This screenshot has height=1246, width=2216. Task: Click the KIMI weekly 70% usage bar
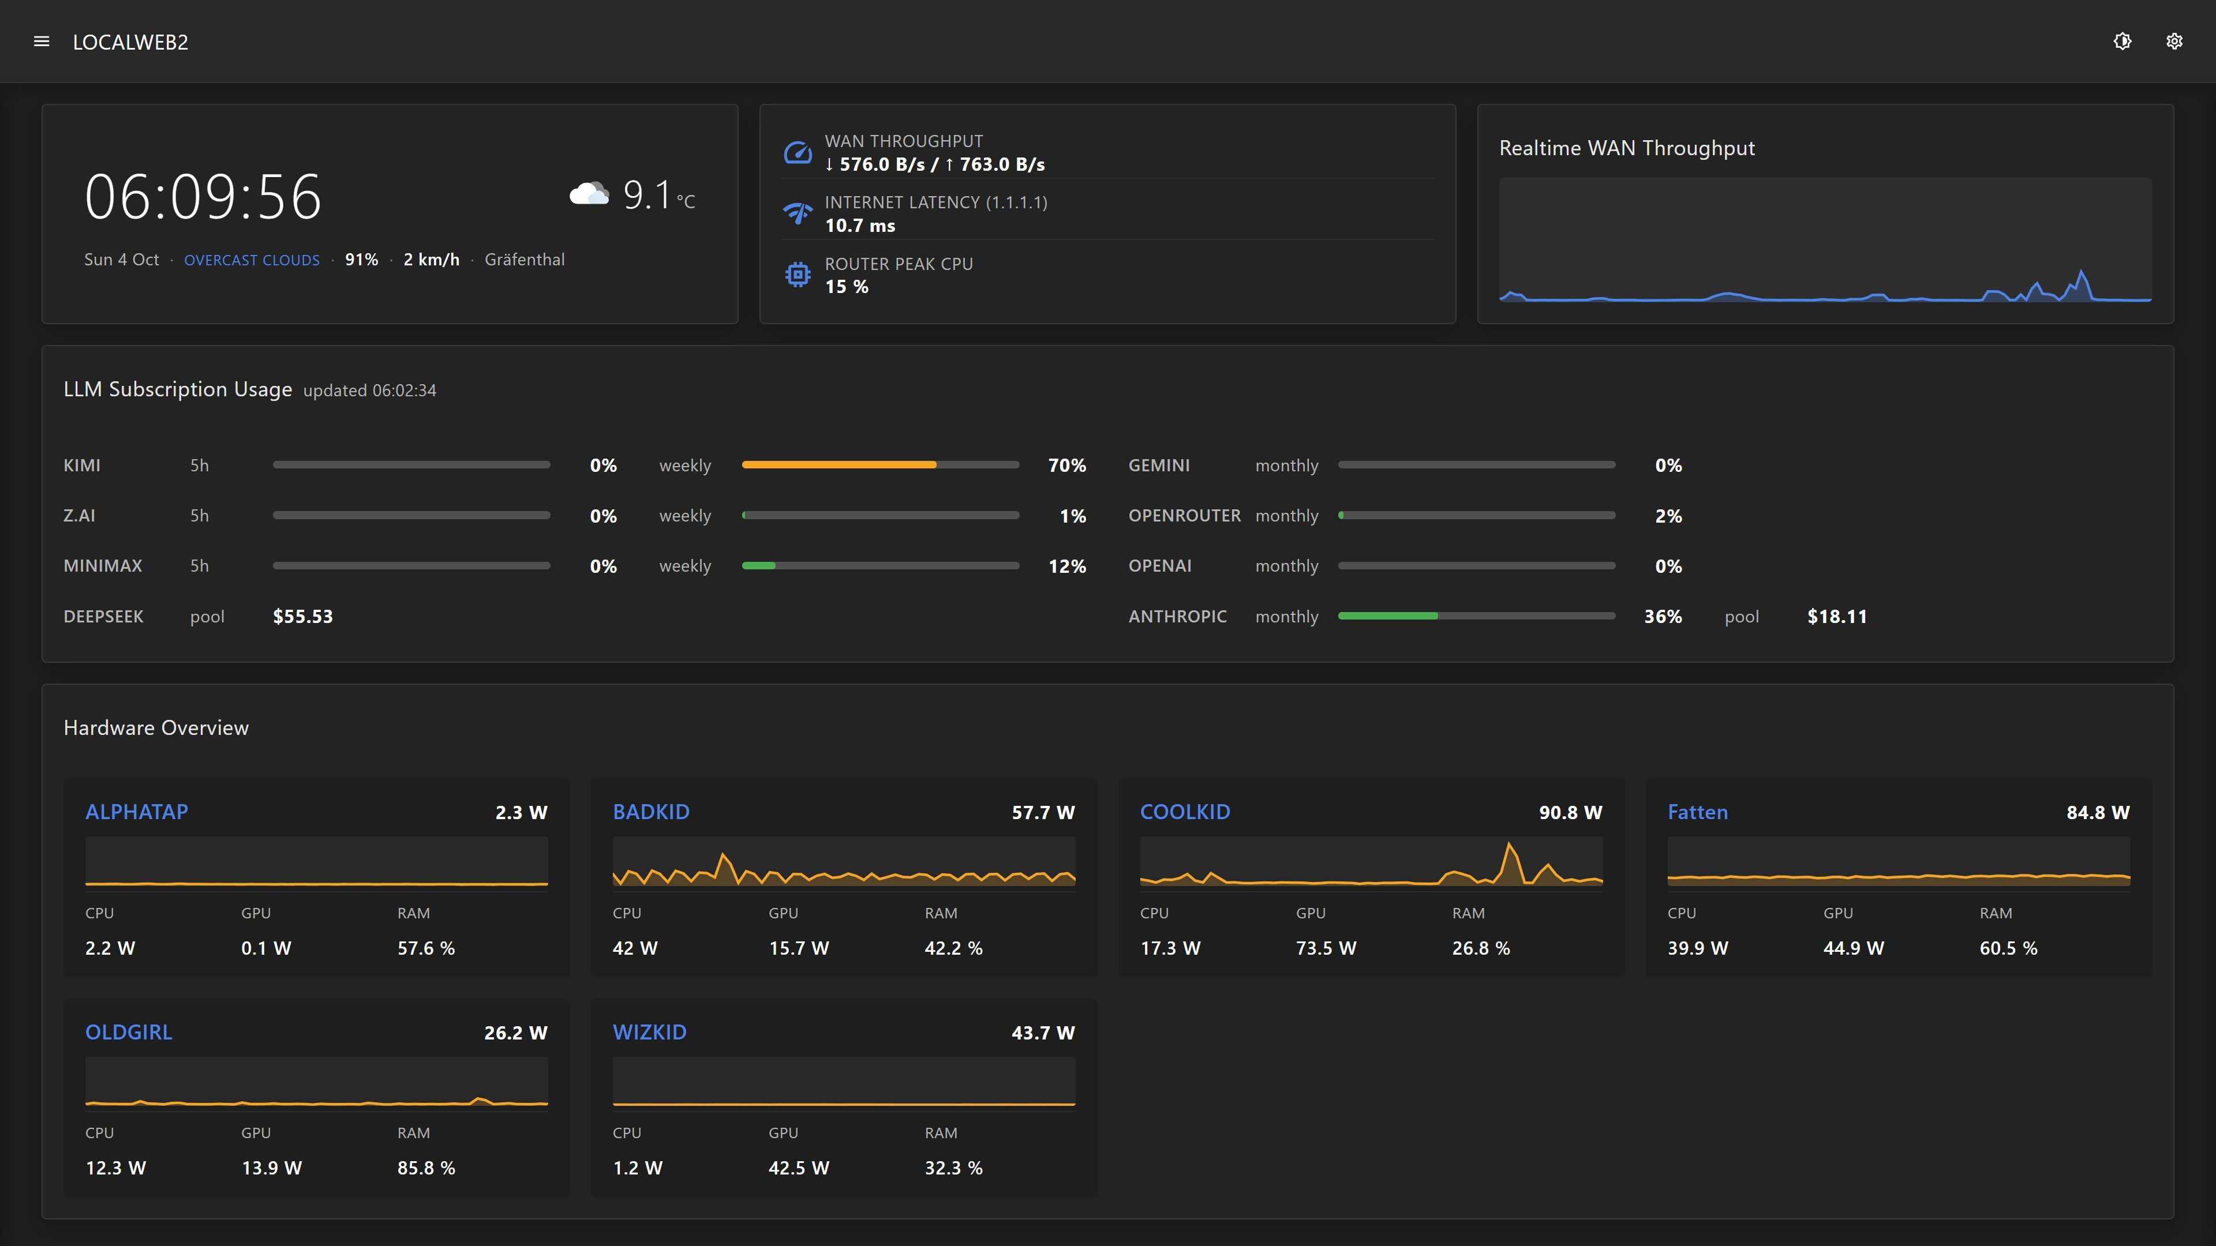point(880,464)
